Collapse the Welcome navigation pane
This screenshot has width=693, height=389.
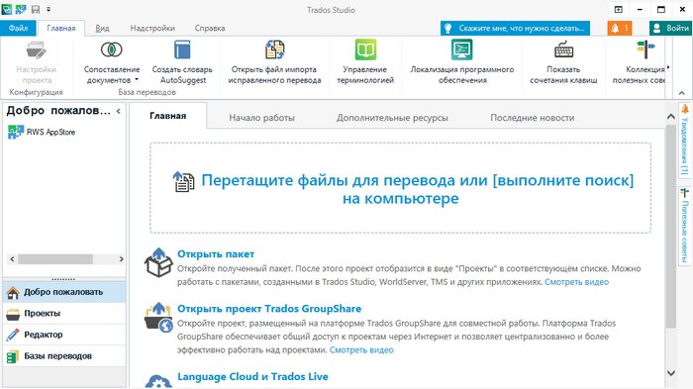119,111
